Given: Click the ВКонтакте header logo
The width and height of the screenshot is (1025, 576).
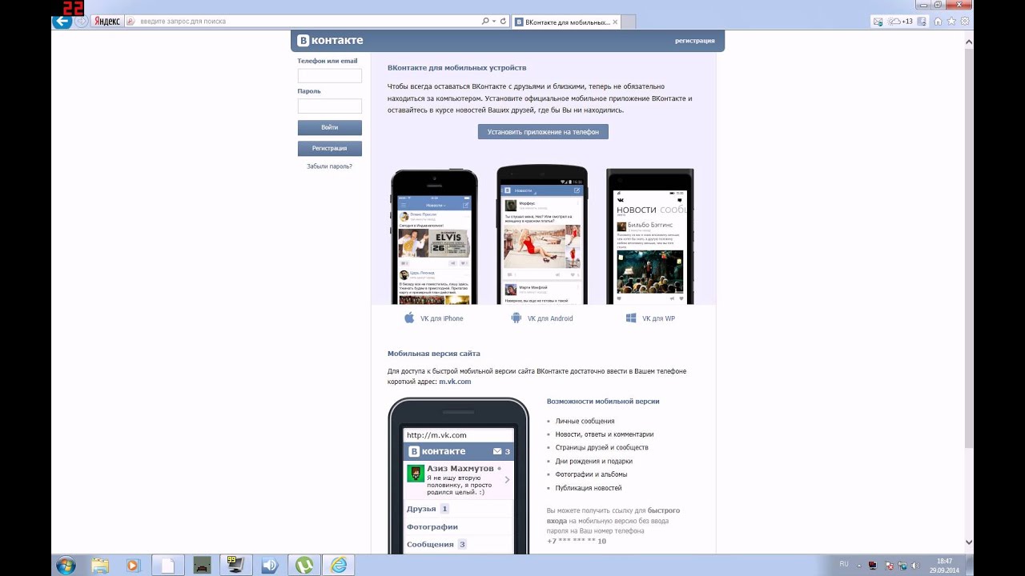Looking at the screenshot, I should (330, 40).
